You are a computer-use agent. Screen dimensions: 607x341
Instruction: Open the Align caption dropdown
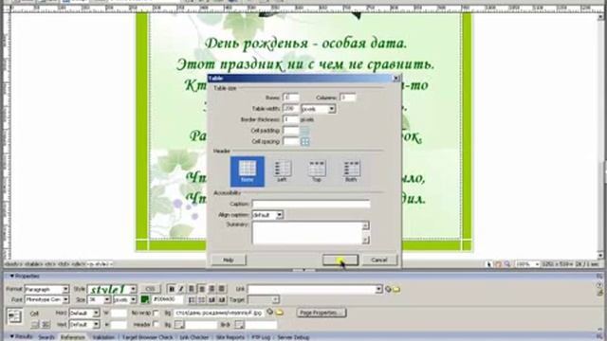[279, 215]
